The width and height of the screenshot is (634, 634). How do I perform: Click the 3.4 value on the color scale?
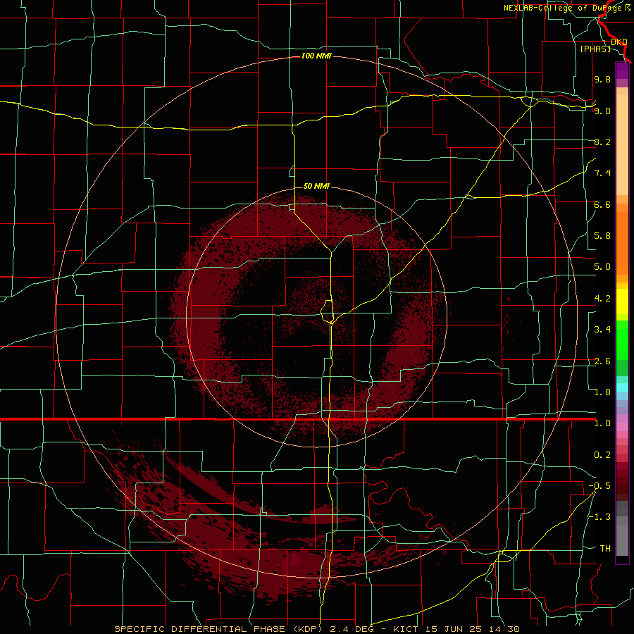coord(602,330)
